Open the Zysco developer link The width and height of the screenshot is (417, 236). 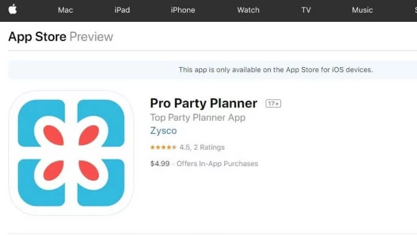(163, 131)
